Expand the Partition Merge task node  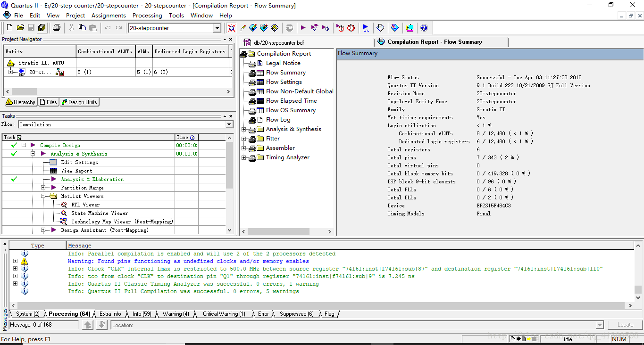pyautogui.click(x=43, y=188)
